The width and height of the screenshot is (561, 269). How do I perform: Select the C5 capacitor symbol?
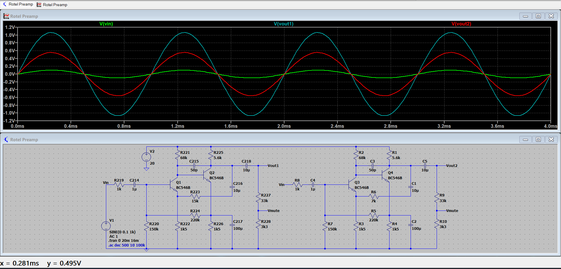[425, 166]
